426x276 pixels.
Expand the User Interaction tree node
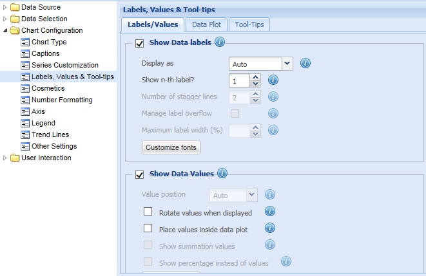(6, 158)
